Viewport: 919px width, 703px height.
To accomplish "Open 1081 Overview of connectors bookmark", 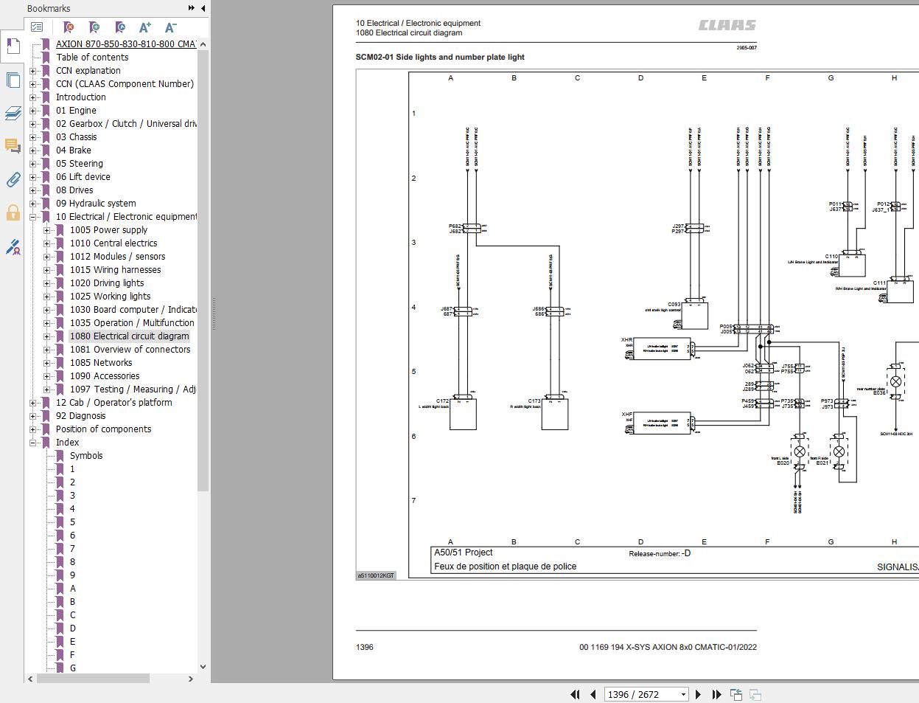I will 130,350.
